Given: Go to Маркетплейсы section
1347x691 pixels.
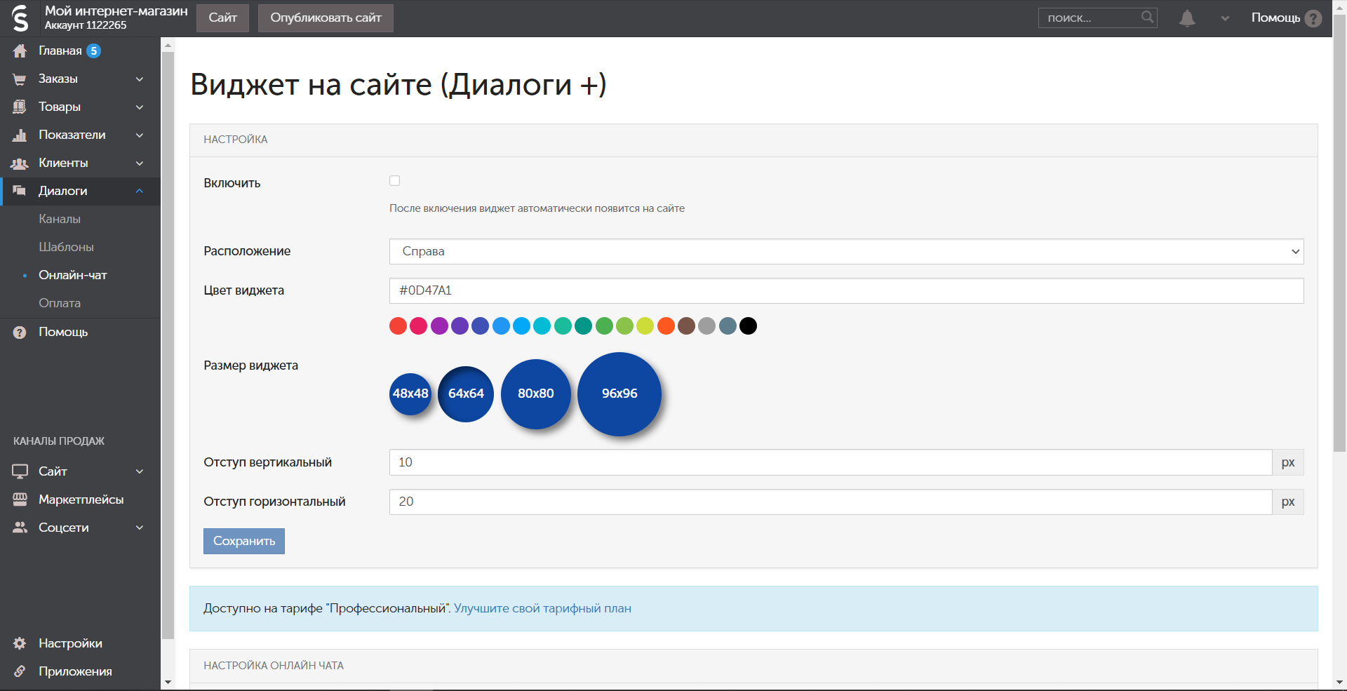Looking at the screenshot, I should click(81, 499).
